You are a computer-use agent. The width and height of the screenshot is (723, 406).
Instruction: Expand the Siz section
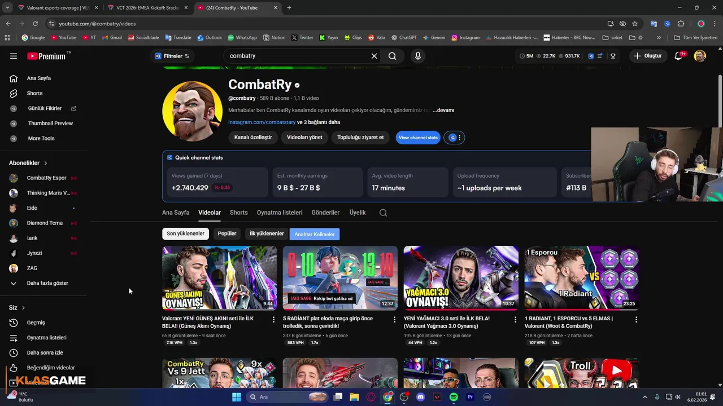tap(17, 308)
